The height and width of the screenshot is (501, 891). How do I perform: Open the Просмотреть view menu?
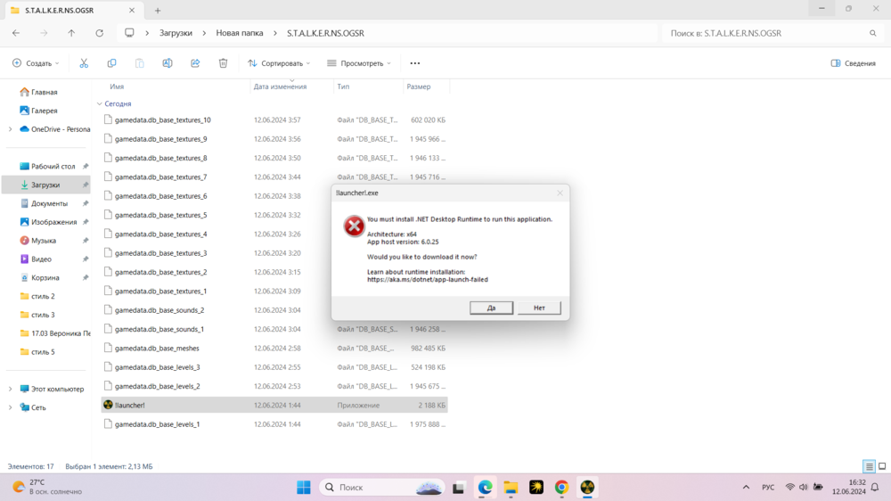tap(360, 63)
